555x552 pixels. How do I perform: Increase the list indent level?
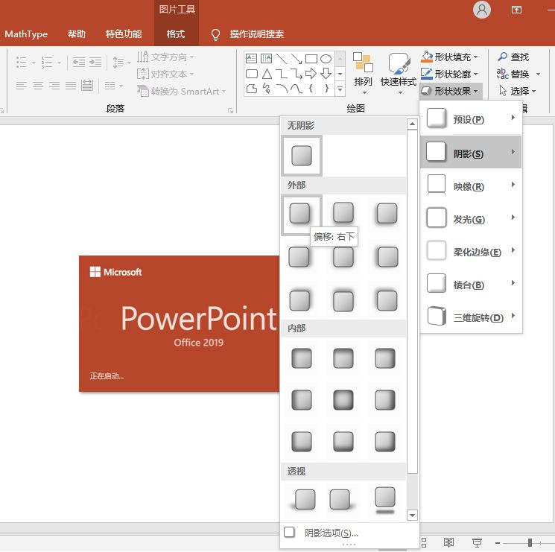95,63
